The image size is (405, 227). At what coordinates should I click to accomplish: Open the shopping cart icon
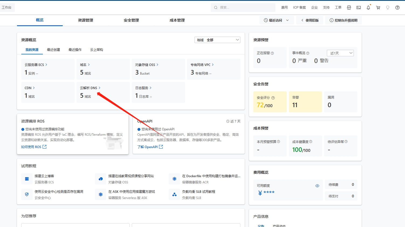pyautogui.click(x=378, y=8)
